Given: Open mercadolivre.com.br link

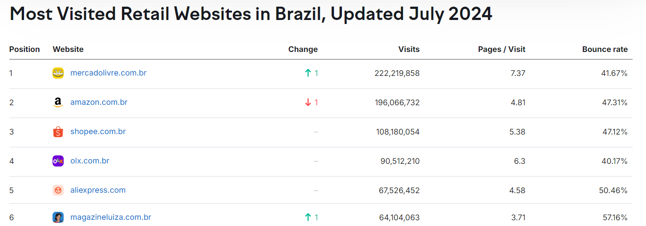Looking at the screenshot, I should click(x=108, y=73).
